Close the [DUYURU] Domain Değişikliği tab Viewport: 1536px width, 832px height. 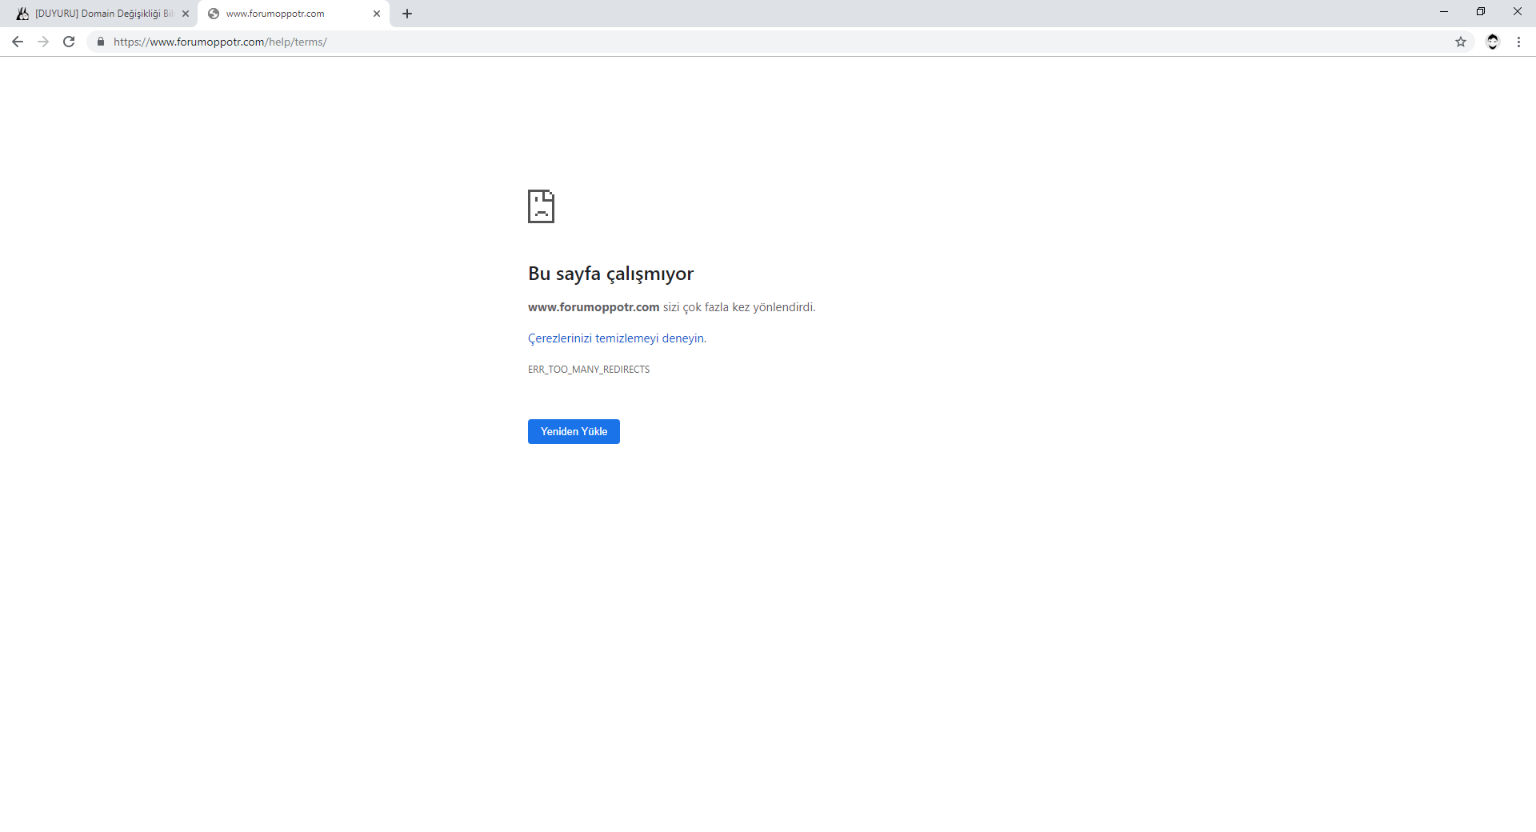click(186, 14)
